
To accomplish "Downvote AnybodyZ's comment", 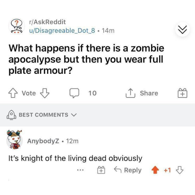I will point(180,170).
